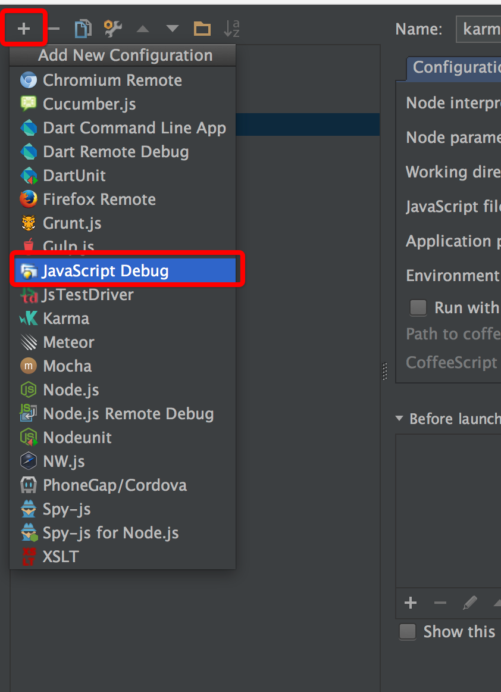The image size is (501, 692).
Task: Add a Before launch task with plus
Action: (x=411, y=603)
